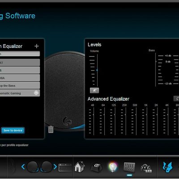Adjust the 64 Hz equalizer slider

coord(104,121)
